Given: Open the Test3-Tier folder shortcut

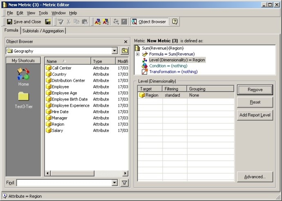Looking at the screenshot, I should tap(23, 97).
